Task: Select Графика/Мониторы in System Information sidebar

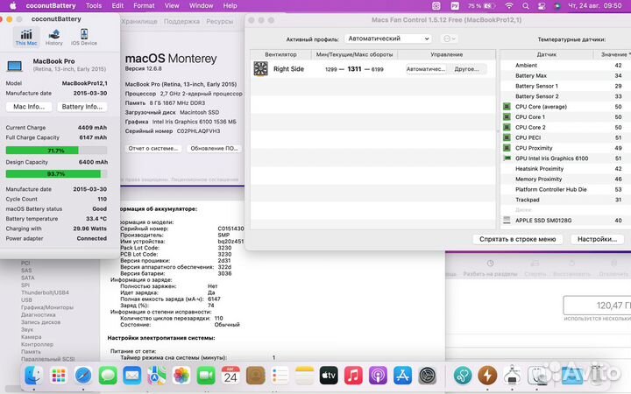Action: tap(47, 307)
